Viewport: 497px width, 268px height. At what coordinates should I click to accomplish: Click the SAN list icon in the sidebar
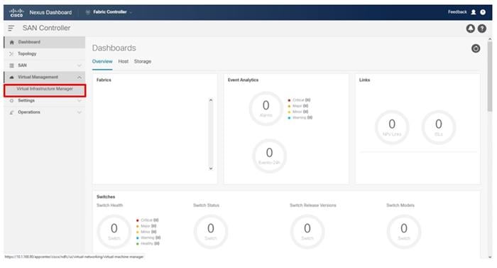click(x=12, y=65)
